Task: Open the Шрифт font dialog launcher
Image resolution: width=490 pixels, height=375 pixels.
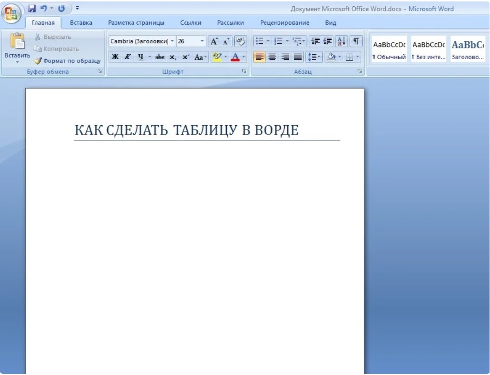Action: tap(245, 71)
